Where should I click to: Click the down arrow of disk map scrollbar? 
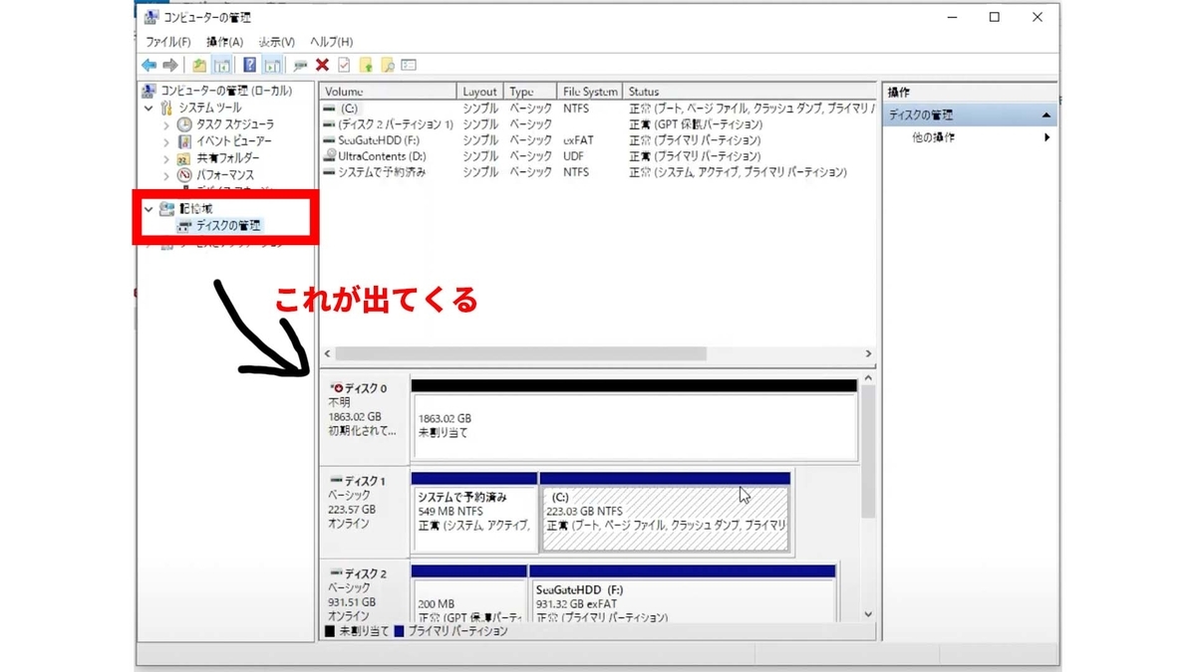[868, 614]
